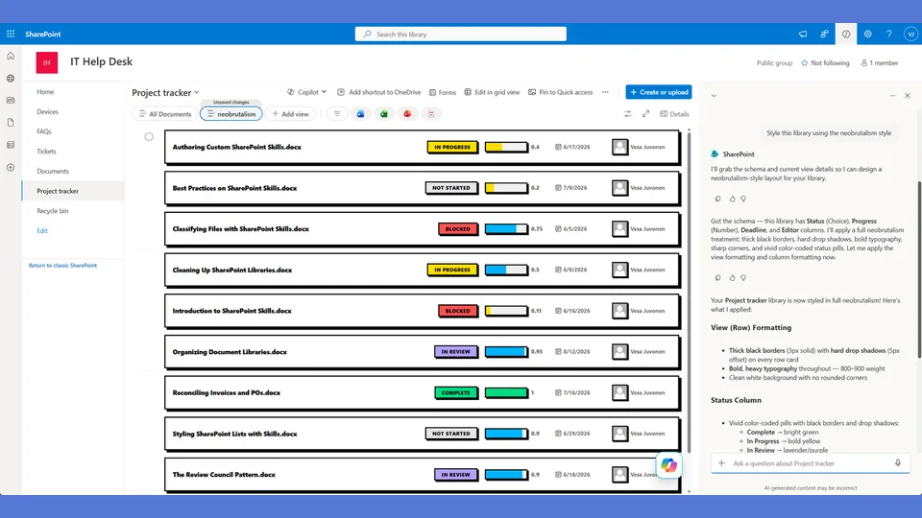Screen dimensions: 922x518
Task: Open Devices in site navigation
Action: coord(48,111)
